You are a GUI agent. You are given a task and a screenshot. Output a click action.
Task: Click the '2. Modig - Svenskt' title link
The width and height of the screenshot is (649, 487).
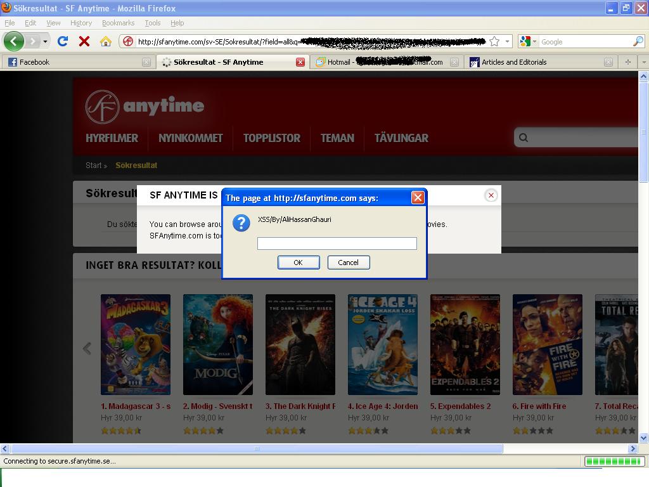pos(218,406)
